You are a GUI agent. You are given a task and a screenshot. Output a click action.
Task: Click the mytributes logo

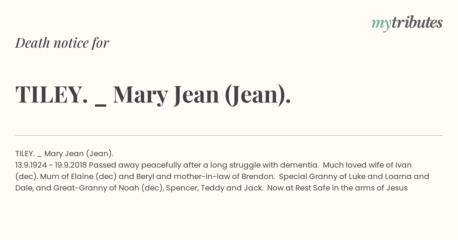coord(407,23)
